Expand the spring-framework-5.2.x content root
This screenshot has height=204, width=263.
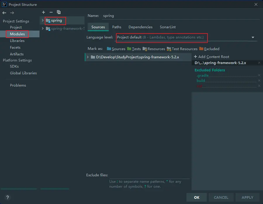pos(88,57)
